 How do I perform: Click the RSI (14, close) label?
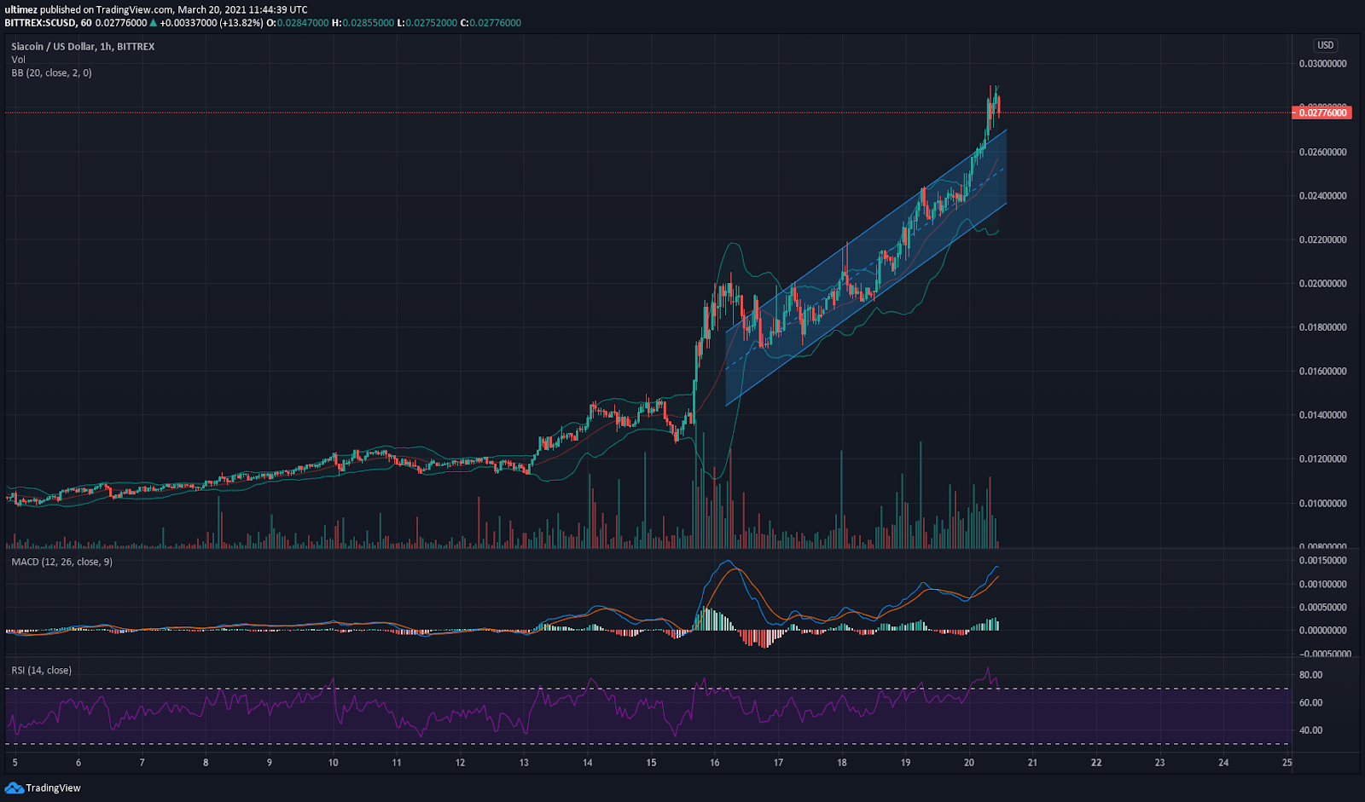click(x=41, y=670)
